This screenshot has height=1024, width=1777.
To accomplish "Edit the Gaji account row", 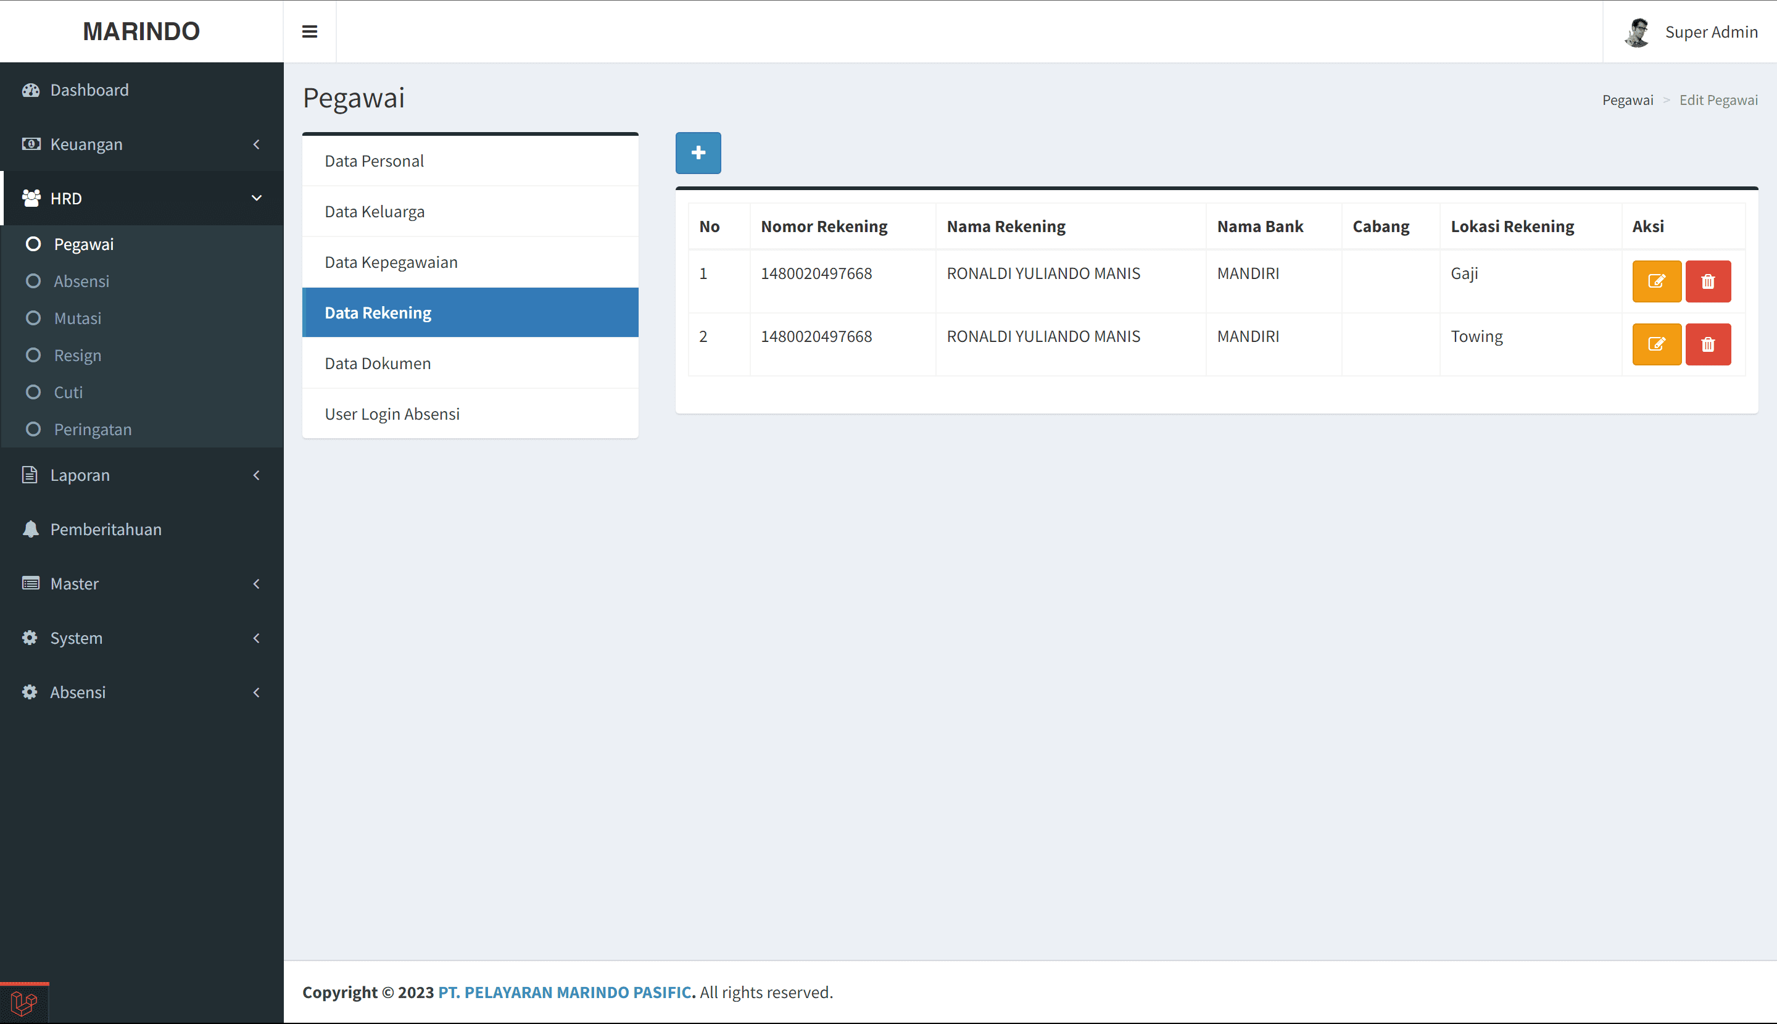I will (1656, 281).
